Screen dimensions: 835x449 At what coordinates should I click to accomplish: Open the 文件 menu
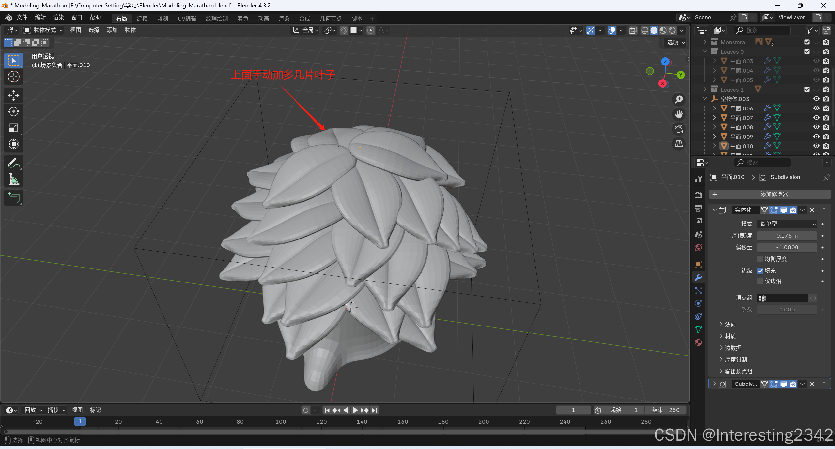(x=22, y=17)
